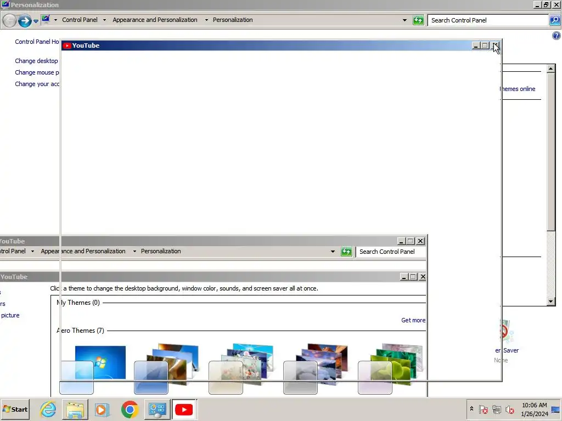Switch to the YouTube taskbar button
This screenshot has width=562, height=421.
[184, 409]
